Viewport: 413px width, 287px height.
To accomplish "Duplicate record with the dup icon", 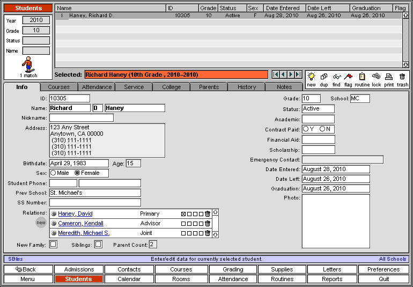I will tap(324, 77).
